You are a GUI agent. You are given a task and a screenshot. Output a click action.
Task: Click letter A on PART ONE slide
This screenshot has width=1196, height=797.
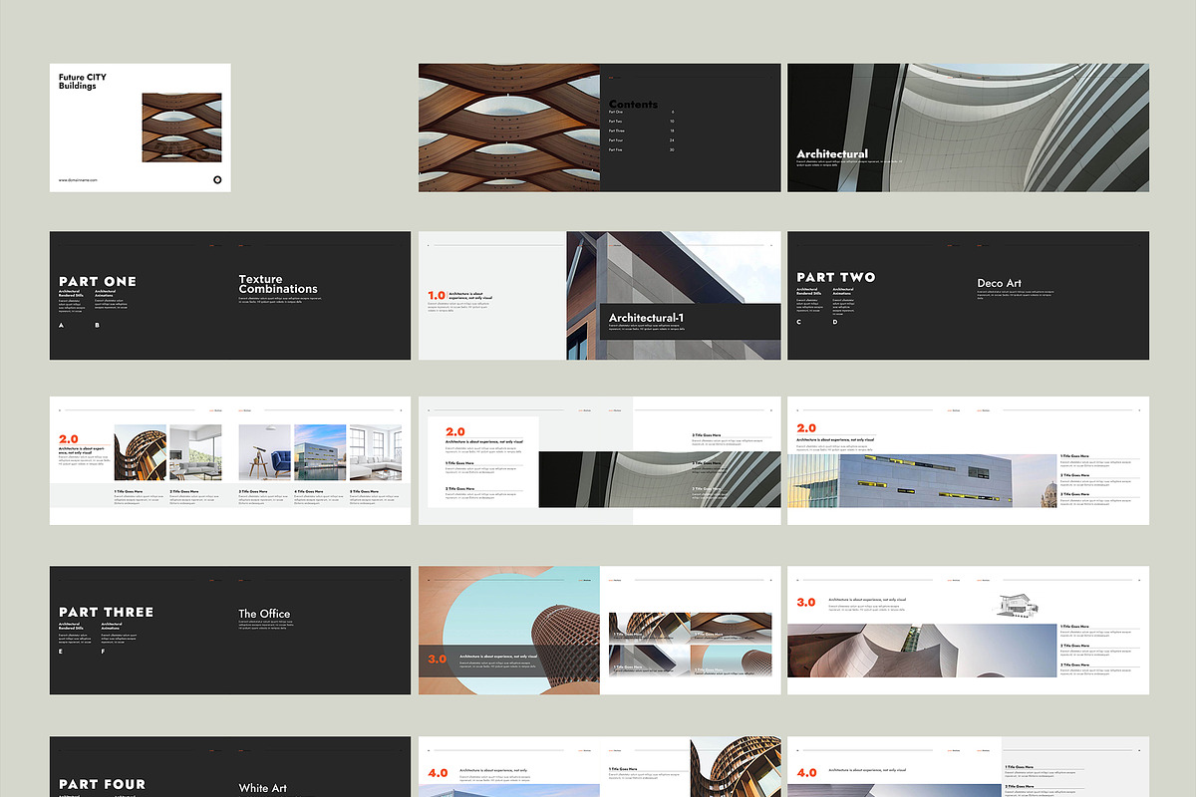(62, 325)
